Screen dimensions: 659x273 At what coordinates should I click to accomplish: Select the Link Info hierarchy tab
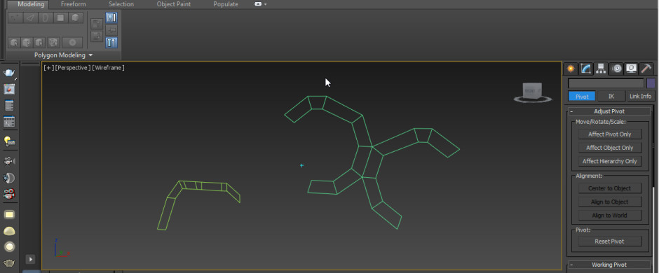[x=640, y=96]
